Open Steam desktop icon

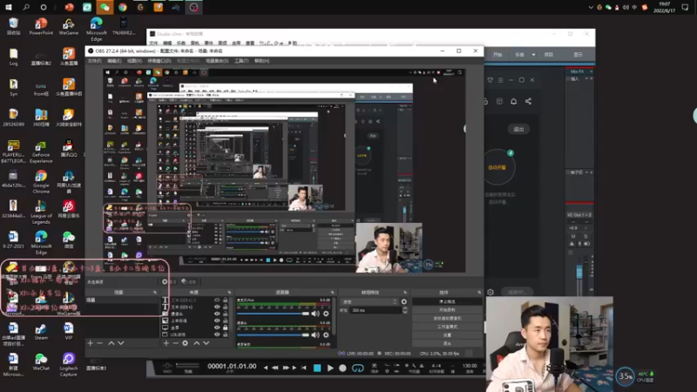[41, 332]
